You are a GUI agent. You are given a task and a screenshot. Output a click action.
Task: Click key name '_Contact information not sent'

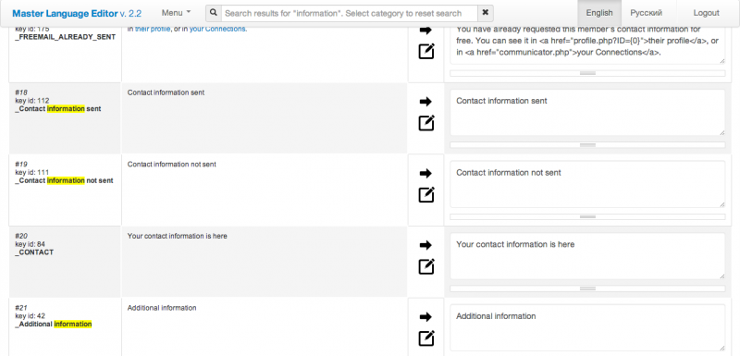point(64,180)
